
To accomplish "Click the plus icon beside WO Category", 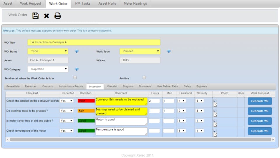I will [x=76, y=70].
